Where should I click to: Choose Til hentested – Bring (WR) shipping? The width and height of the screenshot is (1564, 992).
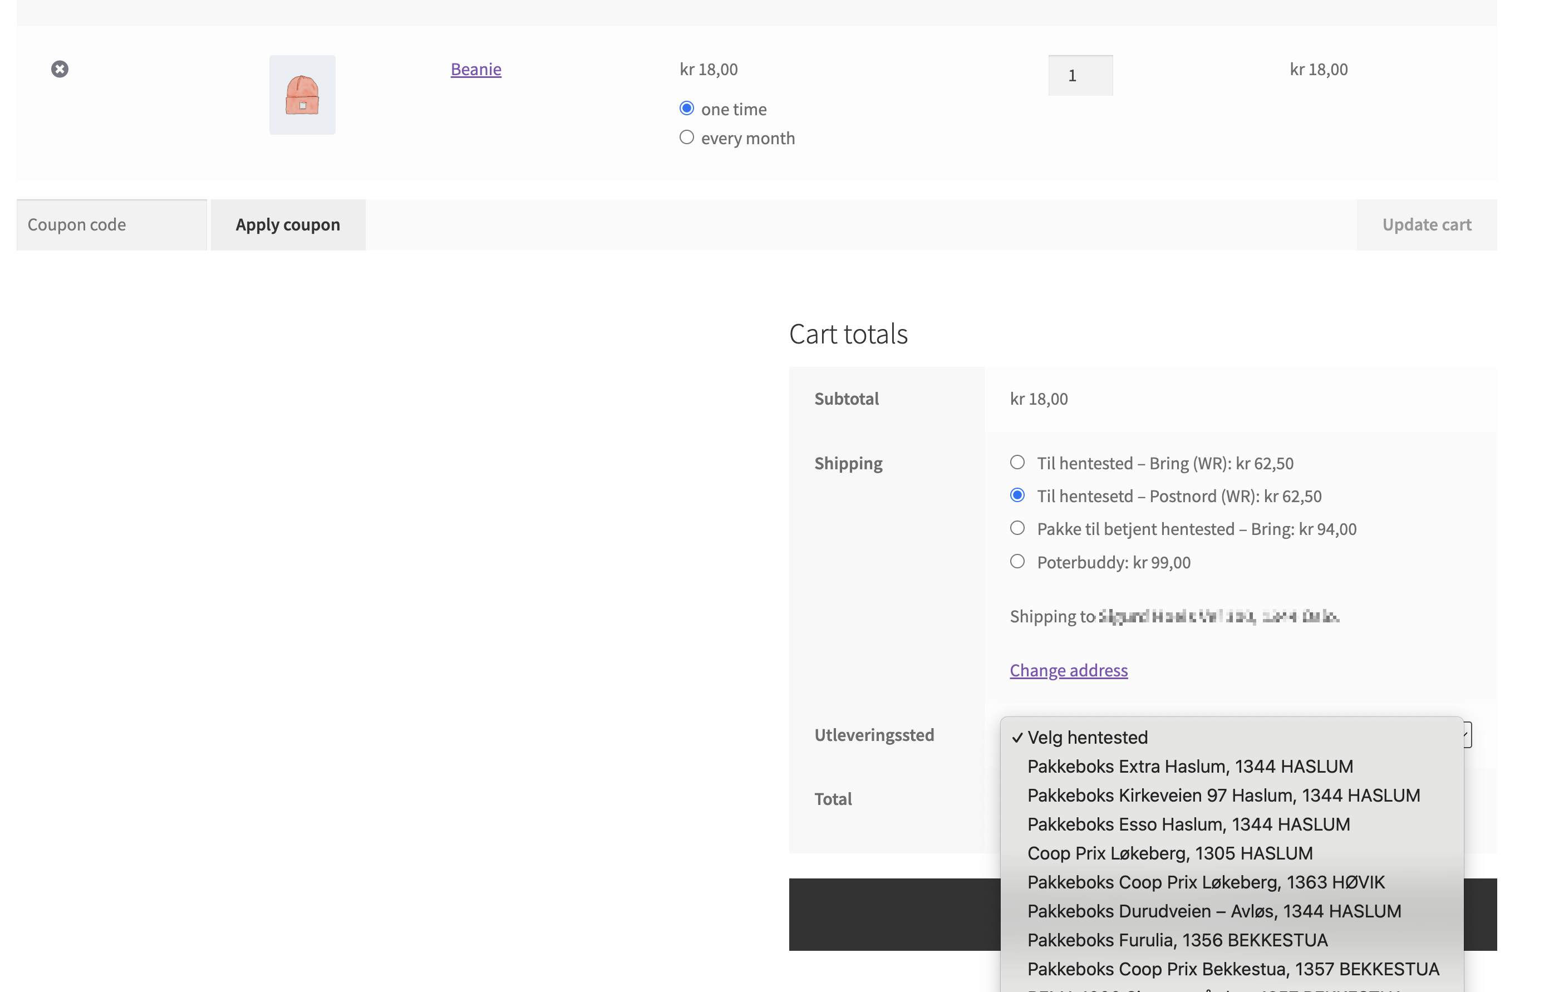(1017, 463)
